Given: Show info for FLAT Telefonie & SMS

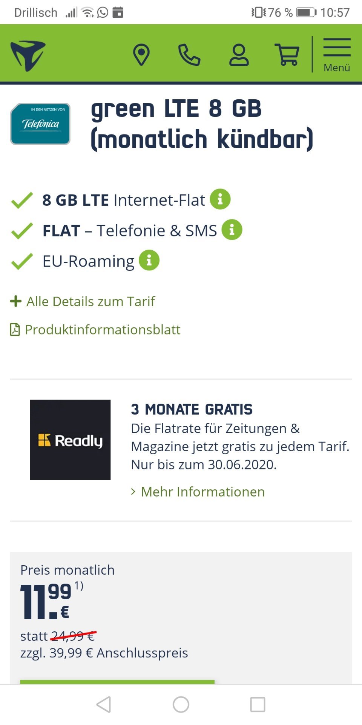Looking at the screenshot, I should (x=232, y=230).
